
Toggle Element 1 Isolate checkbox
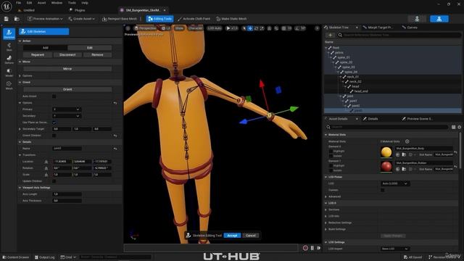click(331, 170)
